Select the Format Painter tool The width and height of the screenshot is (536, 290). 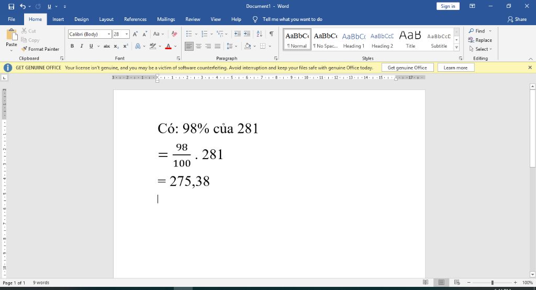pyautogui.click(x=40, y=49)
